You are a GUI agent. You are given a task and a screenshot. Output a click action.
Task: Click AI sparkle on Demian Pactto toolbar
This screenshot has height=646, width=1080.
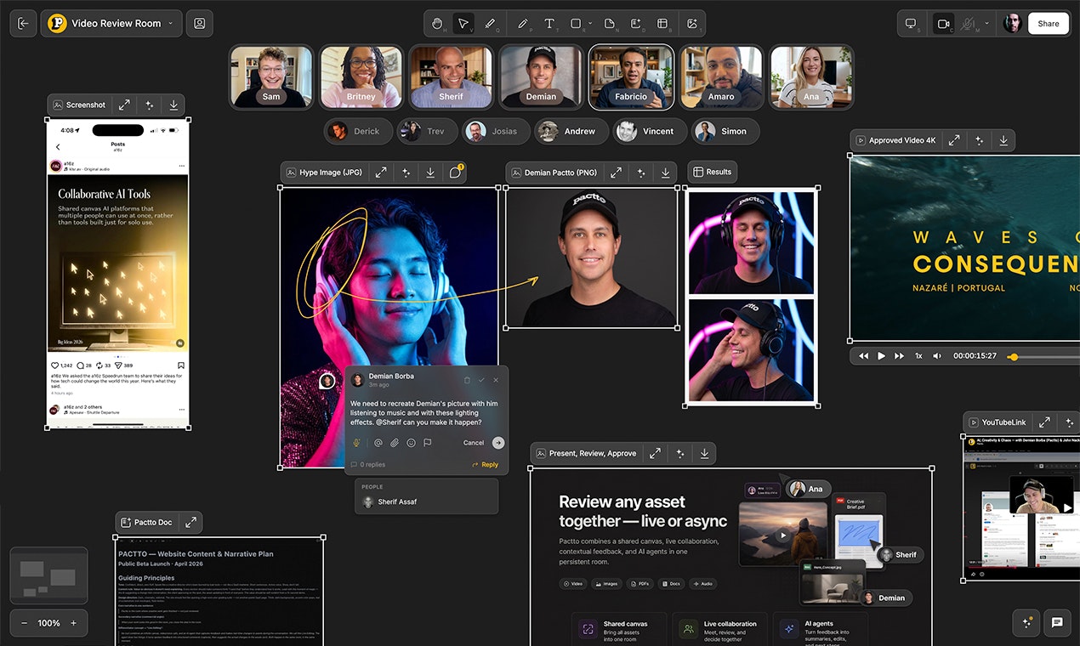640,172
